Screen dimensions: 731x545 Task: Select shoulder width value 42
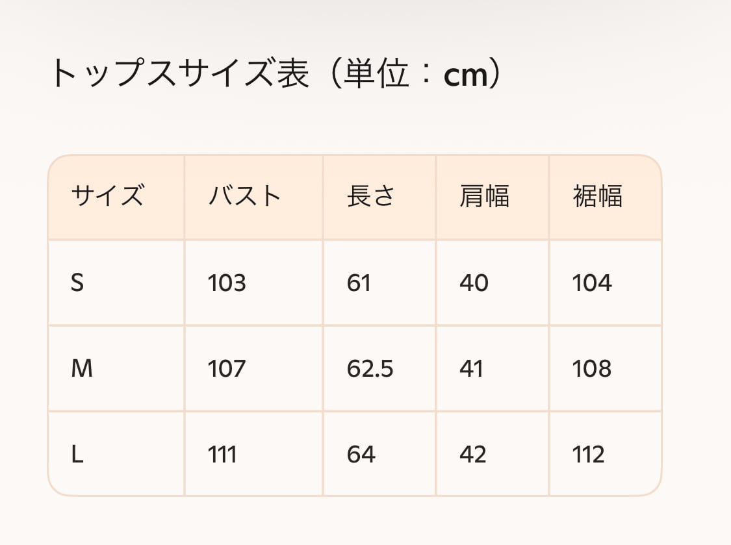(x=473, y=455)
